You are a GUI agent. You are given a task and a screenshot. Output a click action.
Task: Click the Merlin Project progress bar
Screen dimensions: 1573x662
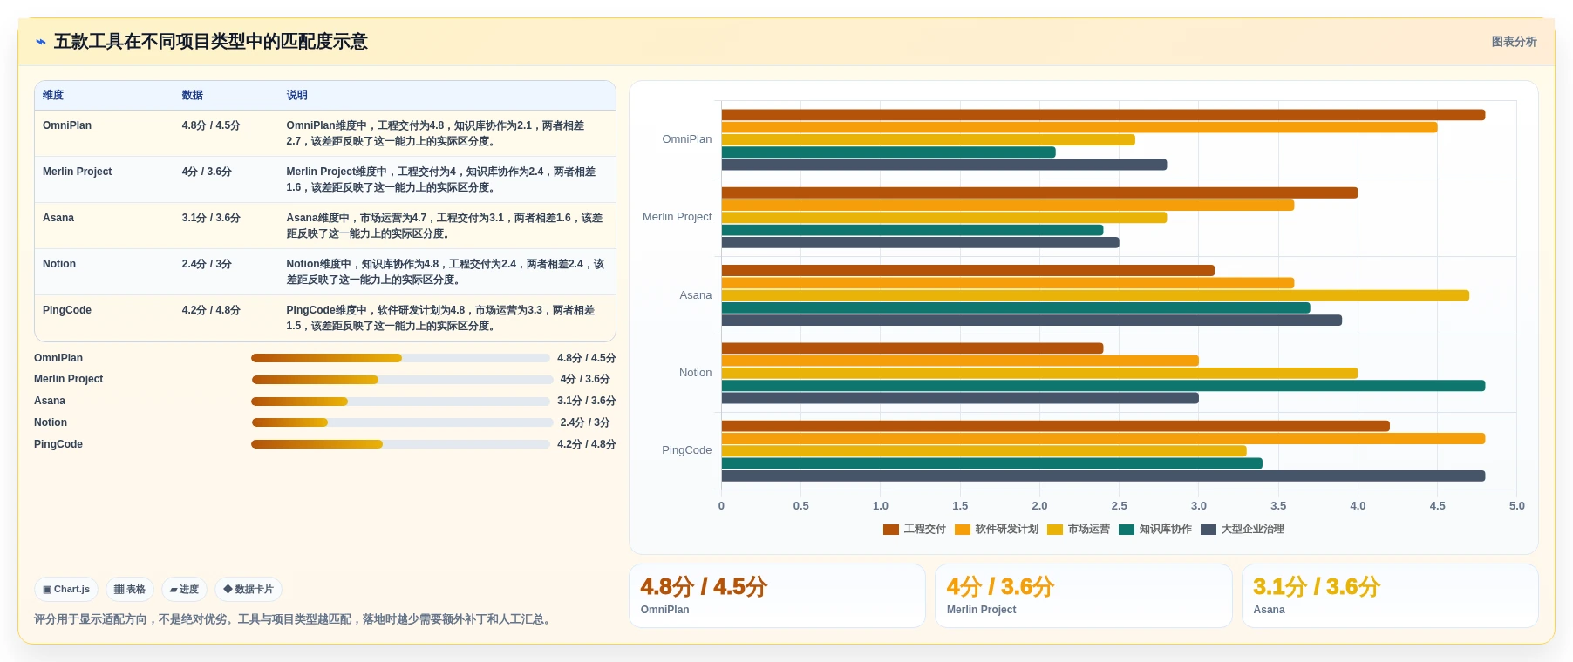tap(402, 380)
